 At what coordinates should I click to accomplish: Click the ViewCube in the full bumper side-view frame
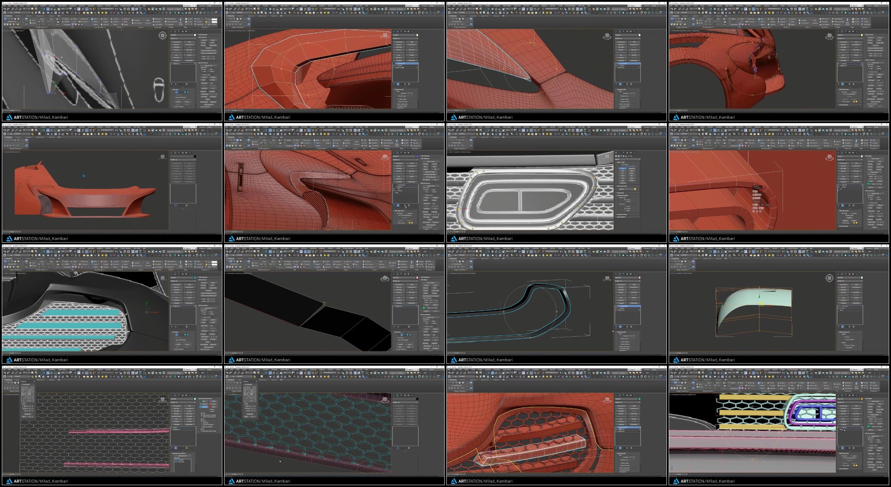coord(163,157)
